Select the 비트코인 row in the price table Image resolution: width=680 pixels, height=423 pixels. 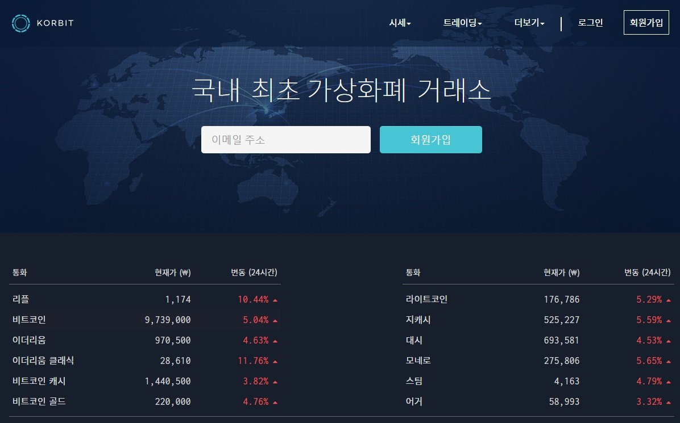tap(142, 320)
